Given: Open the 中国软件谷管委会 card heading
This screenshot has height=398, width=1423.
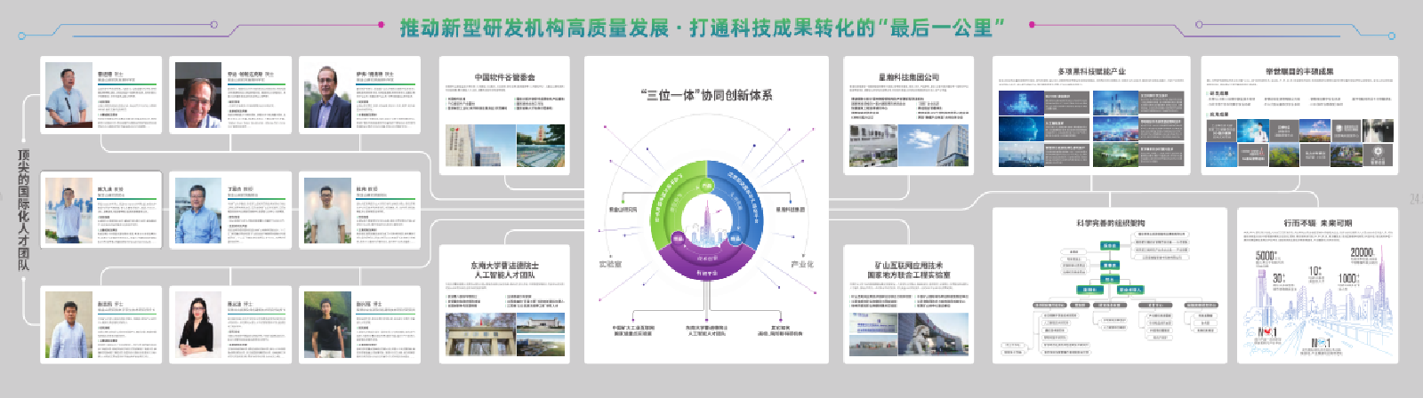Looking at the screenshot, I should coord(504,77).
